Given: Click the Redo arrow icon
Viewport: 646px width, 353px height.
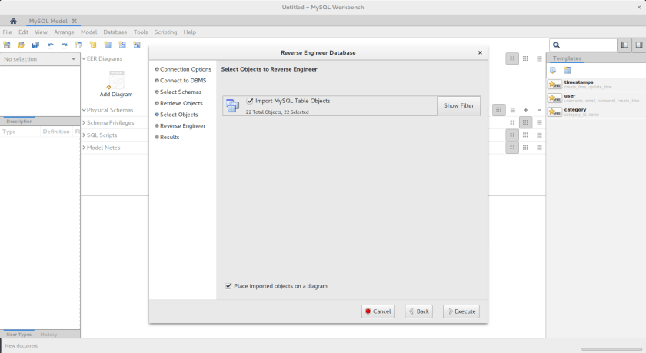Looking at the screenshot, I should [x=65, y=45].
